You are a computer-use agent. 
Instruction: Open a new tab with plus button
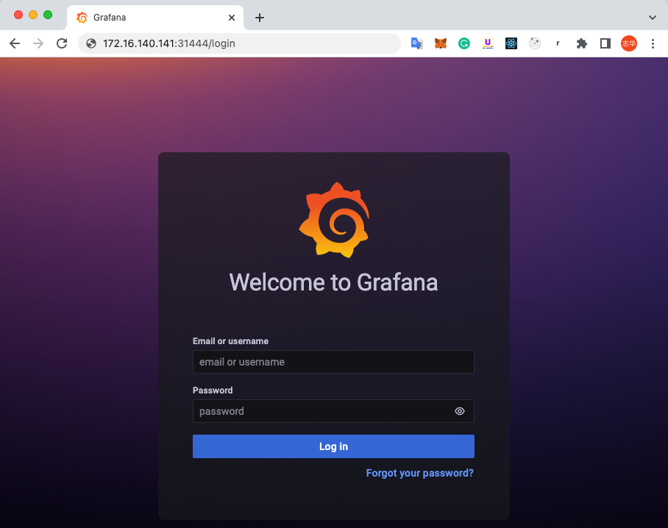[260, 18]
